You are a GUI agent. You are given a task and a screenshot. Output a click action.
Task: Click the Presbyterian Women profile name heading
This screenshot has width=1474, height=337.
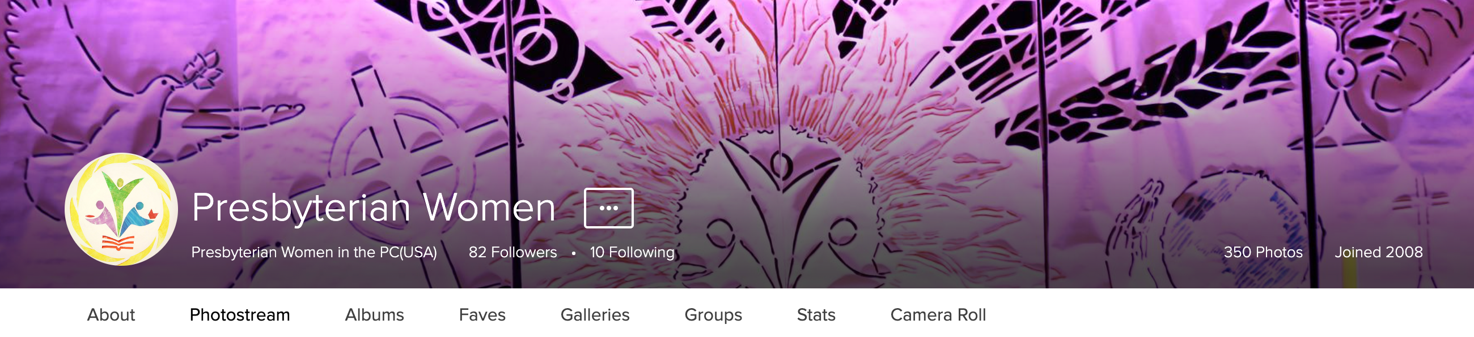point(374,208)
